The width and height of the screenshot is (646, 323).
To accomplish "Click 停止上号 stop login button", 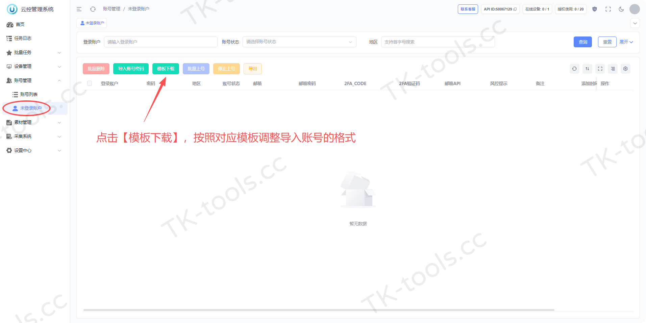I will point(226,69).
